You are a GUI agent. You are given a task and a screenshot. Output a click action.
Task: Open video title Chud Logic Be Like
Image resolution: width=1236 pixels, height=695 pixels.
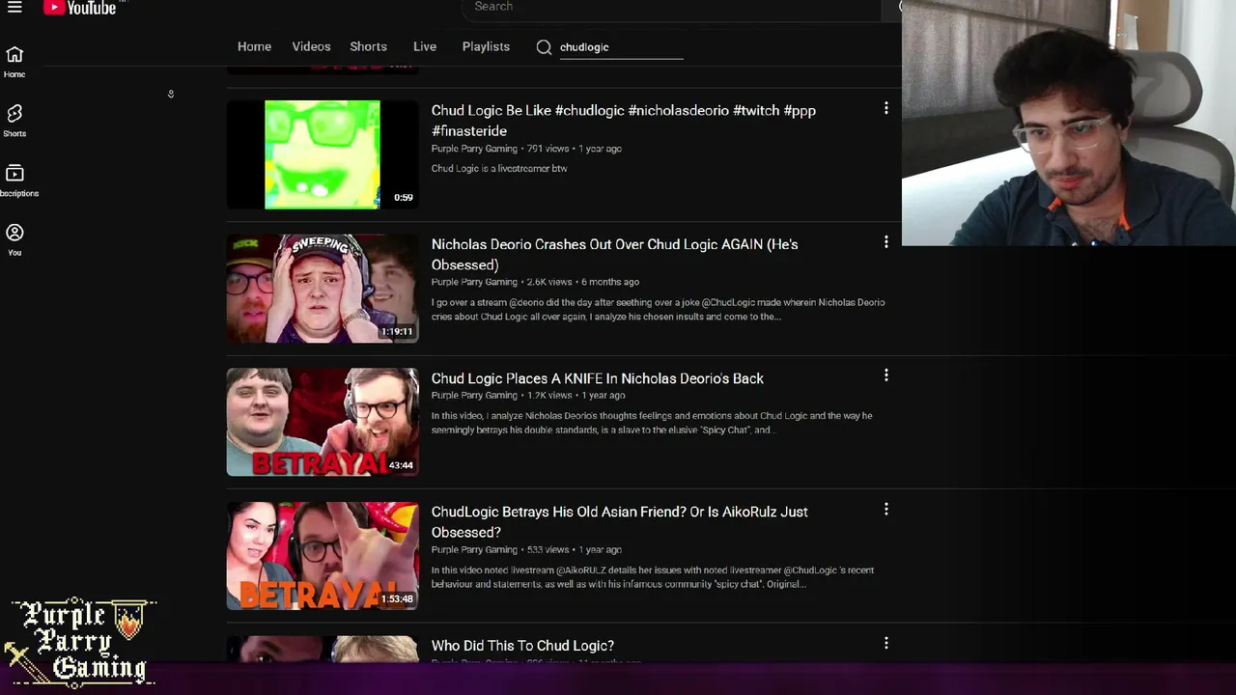624,121
